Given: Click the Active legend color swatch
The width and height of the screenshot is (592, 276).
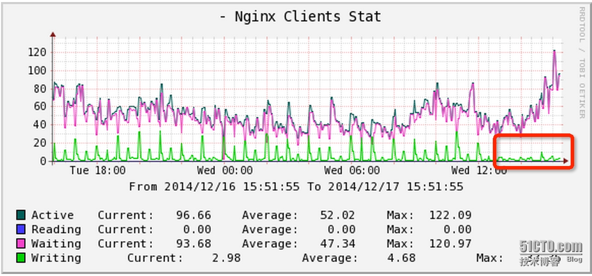Looking at the screenshot, I should pos(21,215).
